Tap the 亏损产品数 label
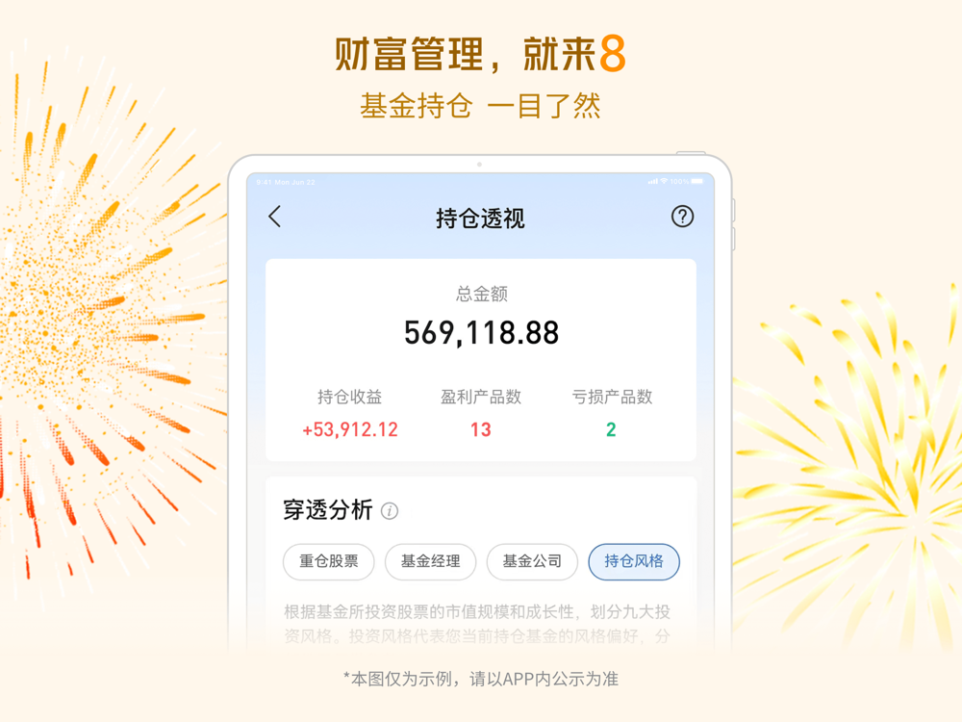This screenshot has height=722, width=962. click(612, 398)
